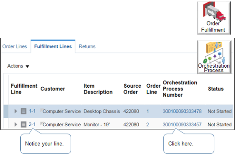The image size is (235, 154).
Task: Expand fulfillment line 2-1 row
Action: (x=16, y=124)
